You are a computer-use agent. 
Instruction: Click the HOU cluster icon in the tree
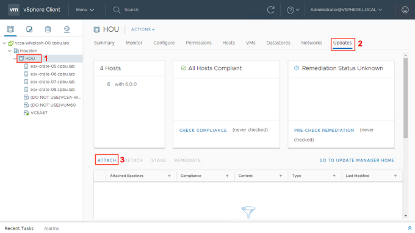coord(21,59)
